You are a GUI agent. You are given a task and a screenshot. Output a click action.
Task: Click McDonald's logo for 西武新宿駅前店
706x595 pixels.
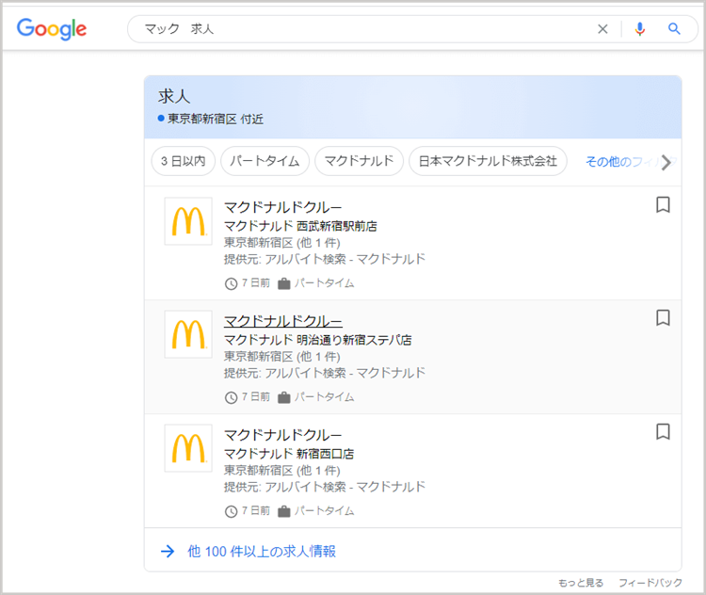click(188, 221)
